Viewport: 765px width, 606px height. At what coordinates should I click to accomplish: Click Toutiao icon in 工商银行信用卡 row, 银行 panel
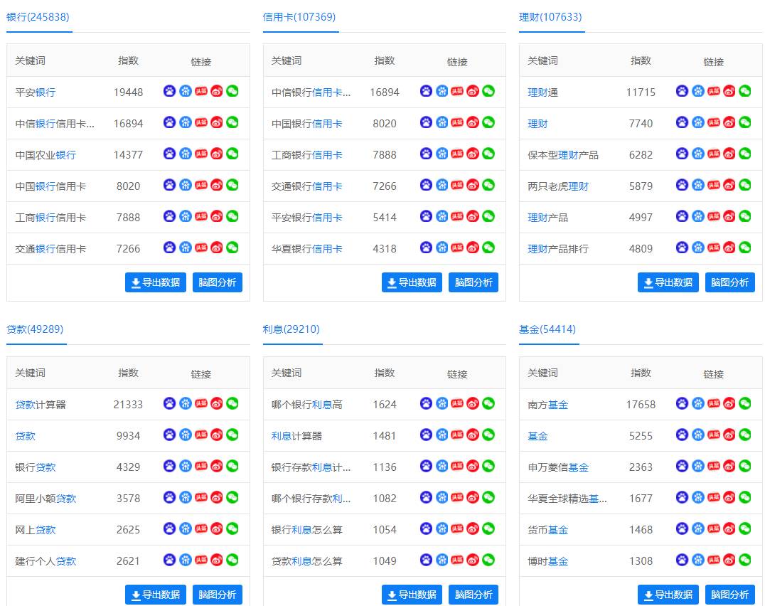(x=201, y=216)
